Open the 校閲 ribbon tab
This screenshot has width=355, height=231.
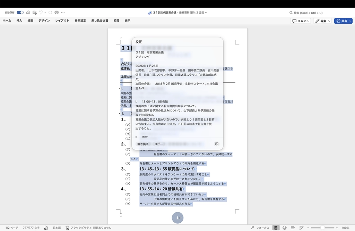[x=116, y=21]
